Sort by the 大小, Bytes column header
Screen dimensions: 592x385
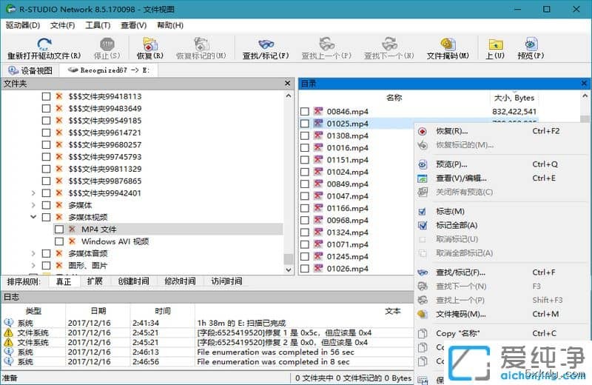tap(514, 98)
